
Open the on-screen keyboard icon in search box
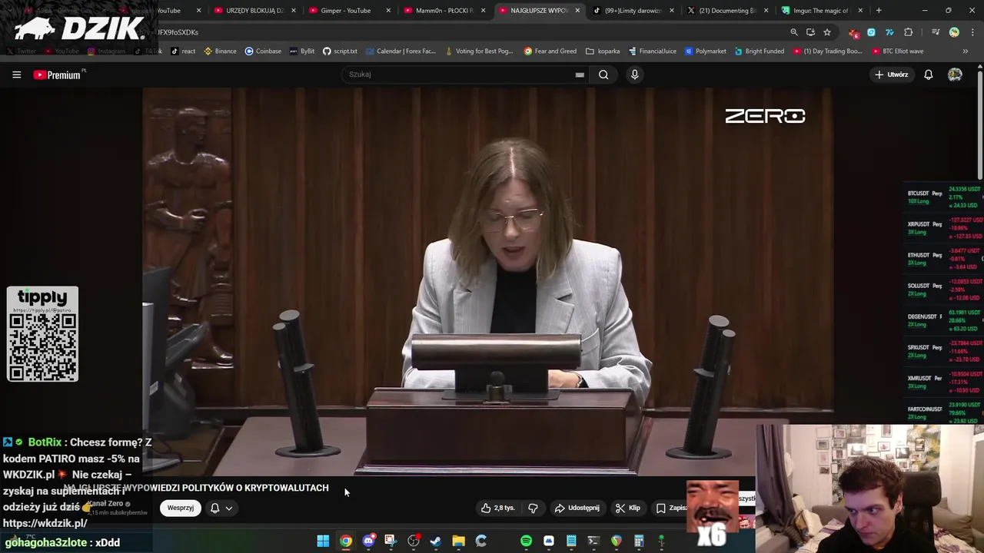(x=580, y=75)
